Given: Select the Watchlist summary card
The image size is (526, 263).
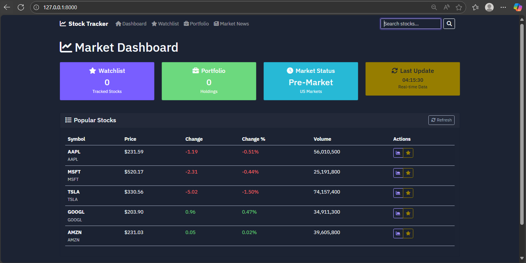Looking at the screenshot, I should tap(107, 81).
